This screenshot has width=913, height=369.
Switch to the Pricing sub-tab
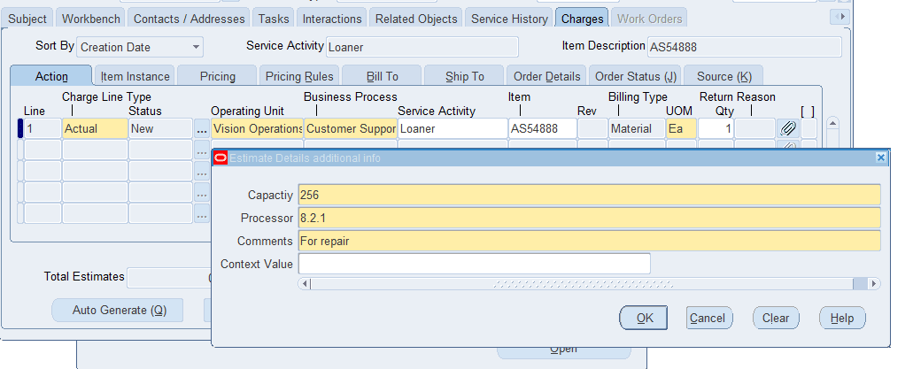(x=218, y=76)
